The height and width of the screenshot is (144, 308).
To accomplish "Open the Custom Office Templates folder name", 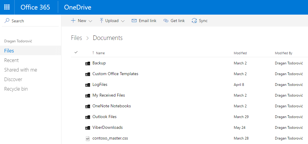I will (x=115, y=74).
